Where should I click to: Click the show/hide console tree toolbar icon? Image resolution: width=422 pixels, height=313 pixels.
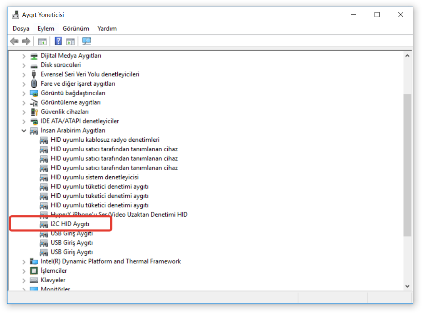click(42, 41)
